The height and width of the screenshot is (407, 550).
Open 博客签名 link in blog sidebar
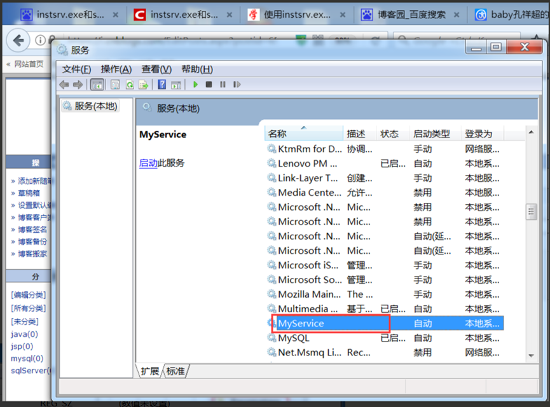click(32, 230)
